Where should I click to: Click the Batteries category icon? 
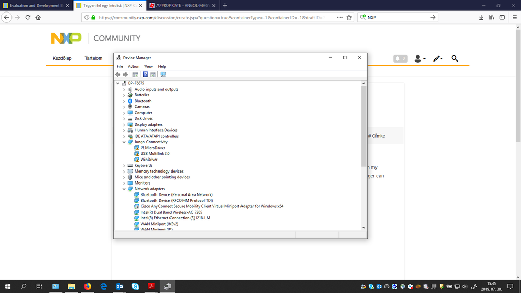coord(130,95)
